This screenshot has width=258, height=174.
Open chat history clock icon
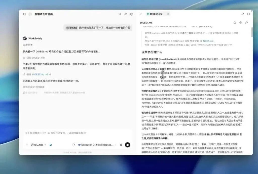pyautogui.click(x=132, y=14)
